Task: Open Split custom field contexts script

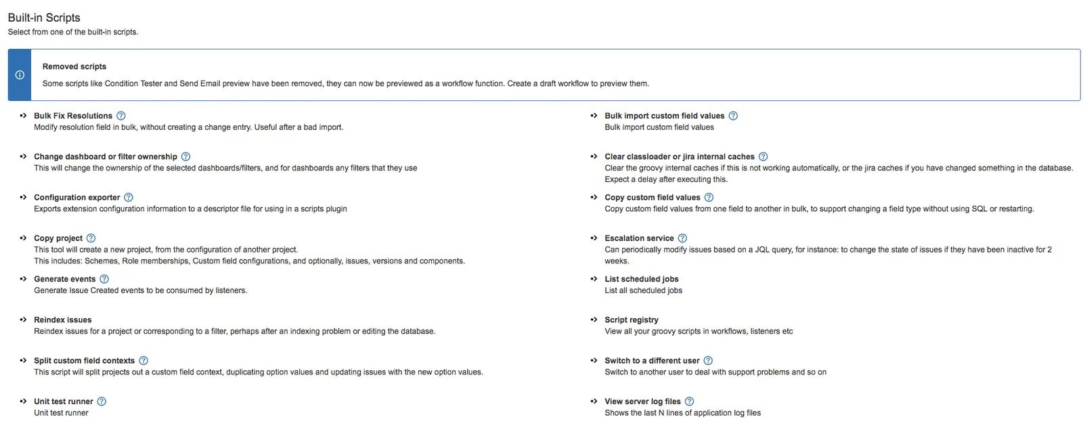Action: 85,361
